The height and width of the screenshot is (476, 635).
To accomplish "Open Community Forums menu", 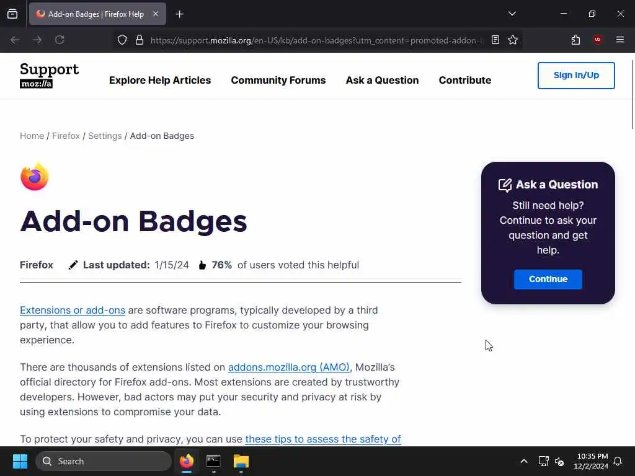I will click(278, 80).
